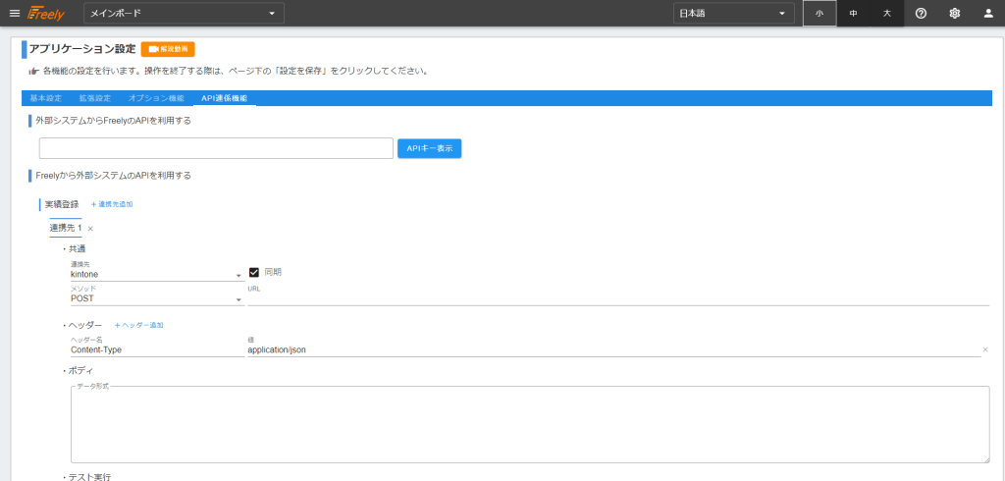This screenshot has height=481, width=1005.
Task: Expand the メインボード board dropdown
Action: click(184, 13)
